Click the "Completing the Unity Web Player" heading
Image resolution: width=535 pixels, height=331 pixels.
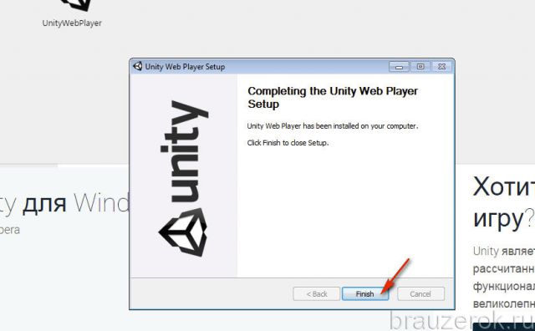[333, 91]
